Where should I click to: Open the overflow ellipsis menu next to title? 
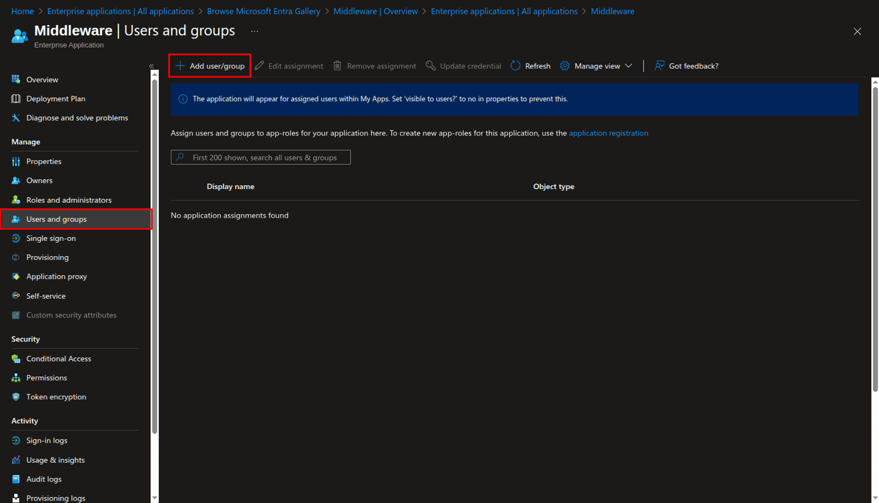[255, 30]
